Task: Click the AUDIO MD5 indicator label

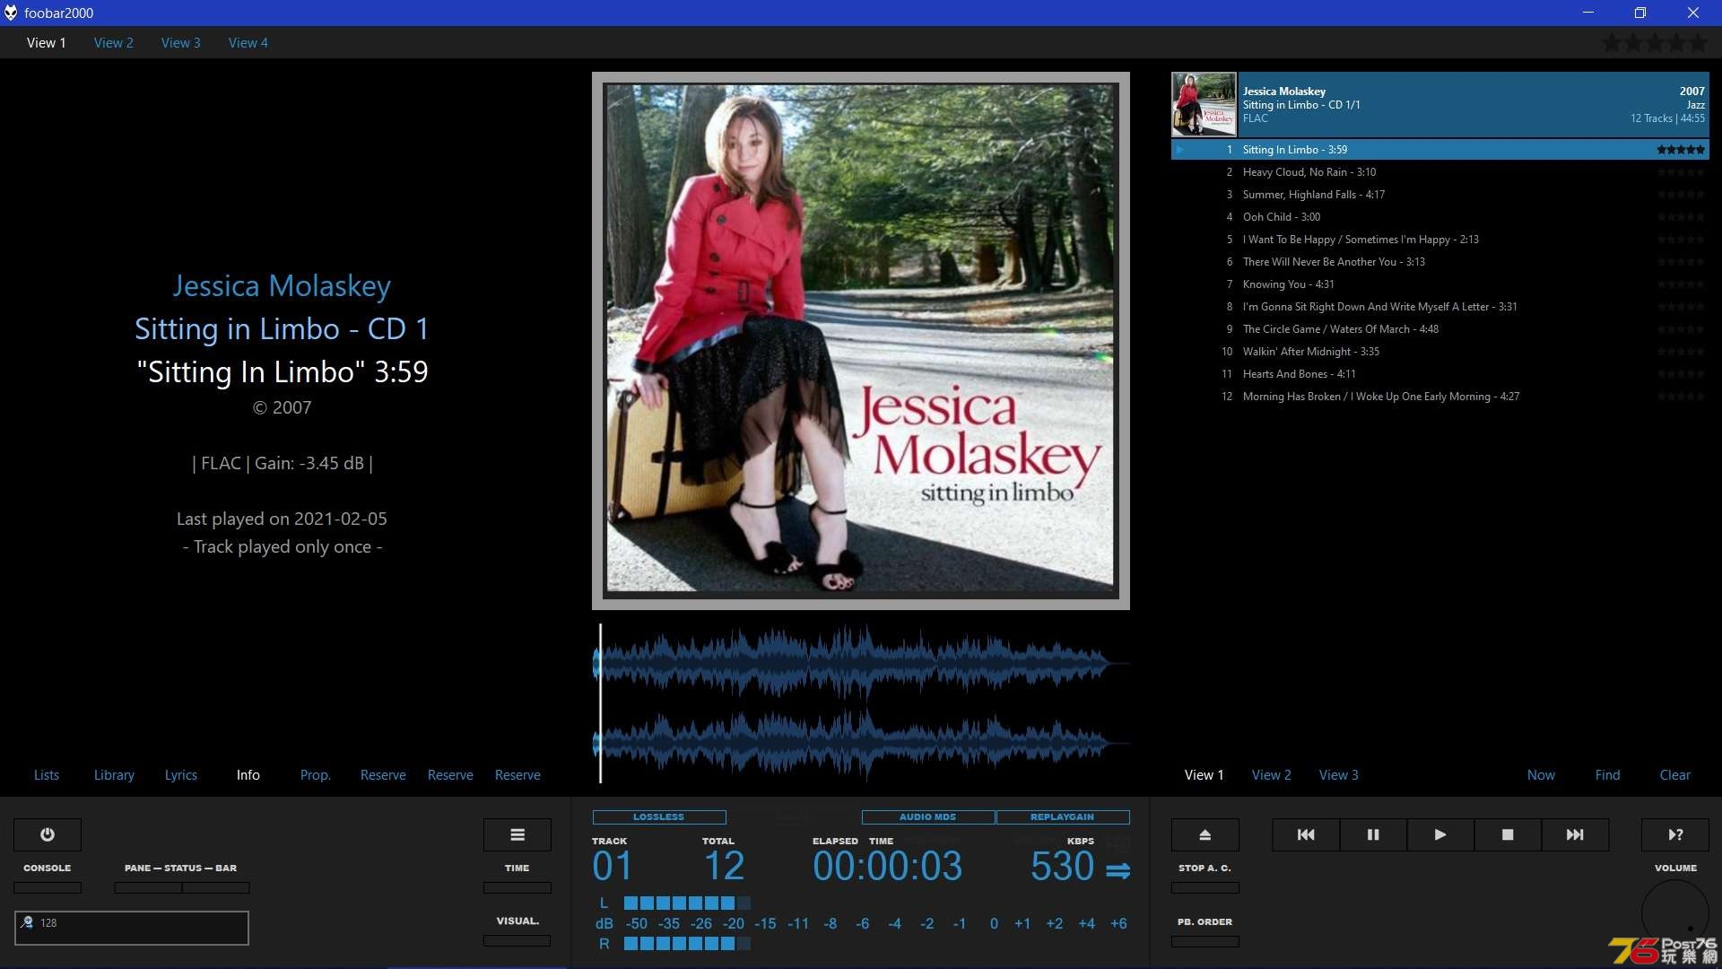Action: (928, 816)
